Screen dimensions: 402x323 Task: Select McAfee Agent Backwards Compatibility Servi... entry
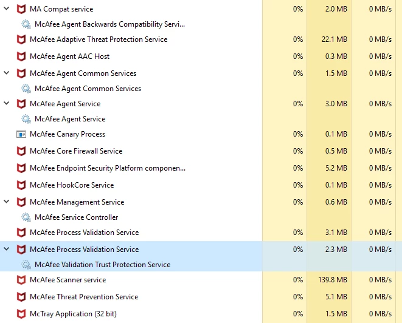[109, 24]
